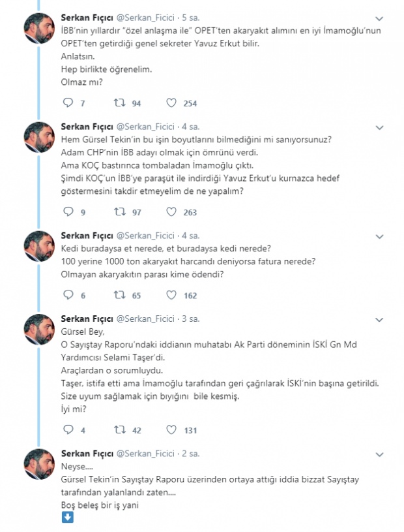Retweet the tweet with 65 retweets
The image size is (404, 532).
coord(119,296)
